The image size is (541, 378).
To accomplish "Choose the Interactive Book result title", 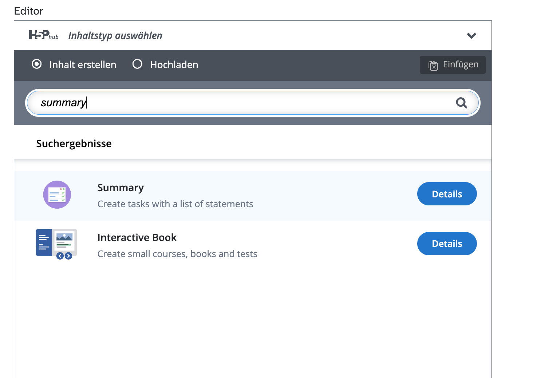I will (x=137, y=238).
